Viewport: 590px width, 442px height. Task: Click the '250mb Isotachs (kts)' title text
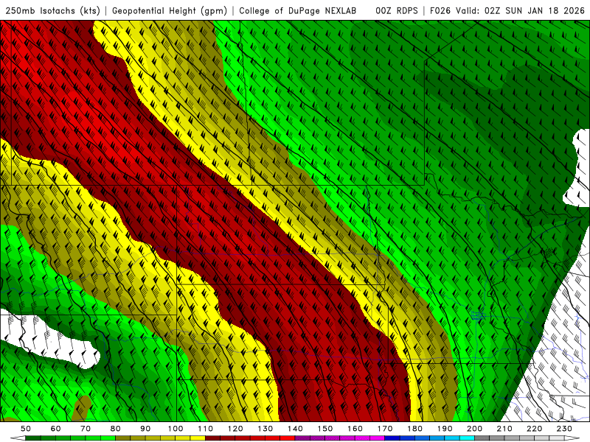52,11
